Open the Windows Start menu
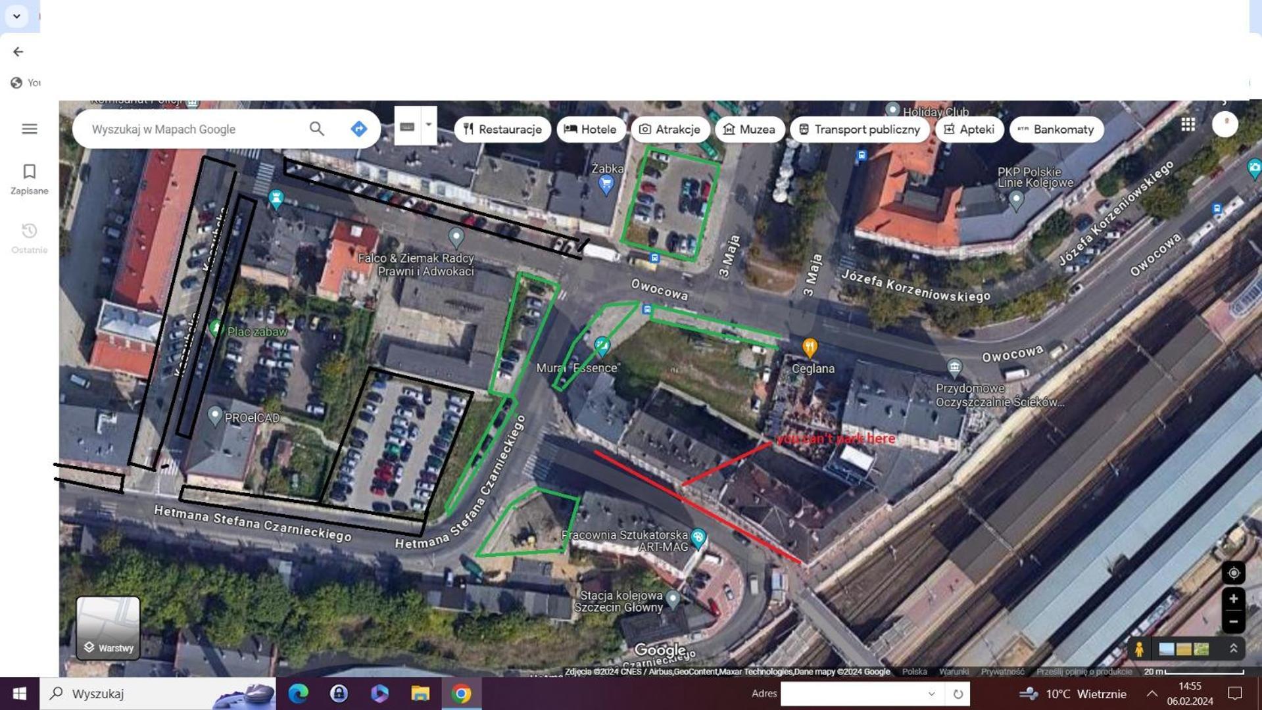 (20, 694)
